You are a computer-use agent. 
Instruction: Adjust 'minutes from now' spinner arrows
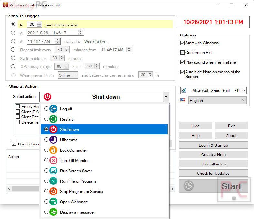tap(39, 24)
